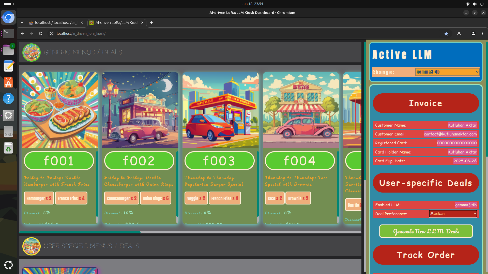Open a new browser tab

coord(151,23)
